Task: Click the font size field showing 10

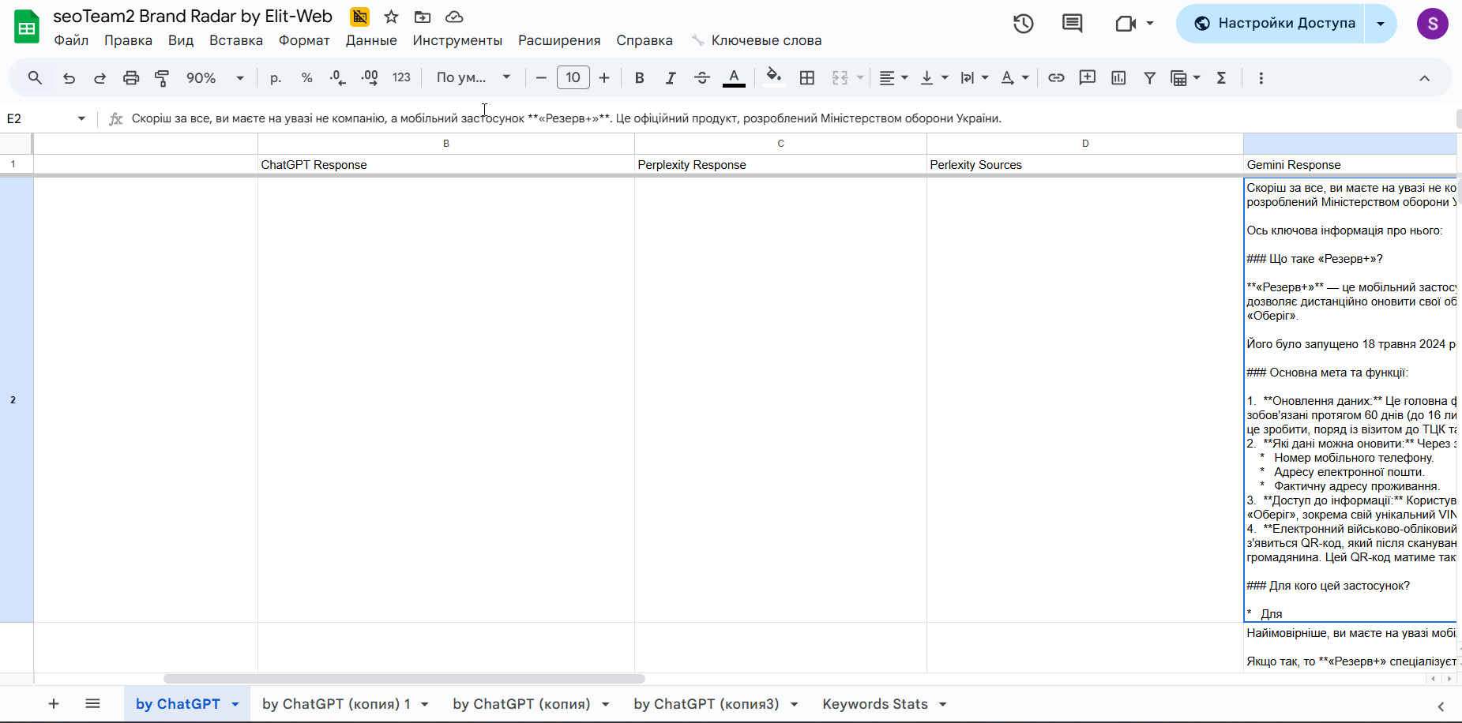Action: (x=573, y=78)
